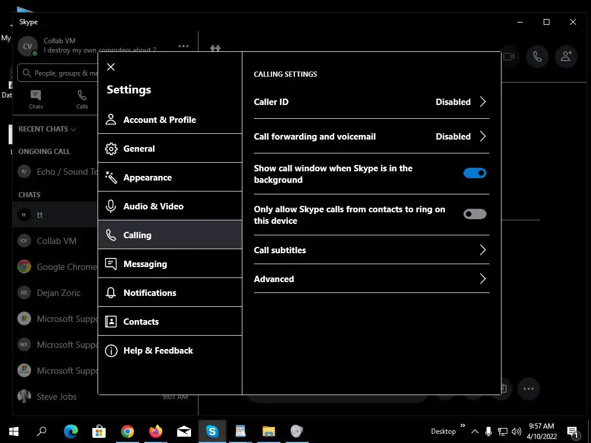
Task: Open Collab VM chat in list
Action: click(56, 241)
